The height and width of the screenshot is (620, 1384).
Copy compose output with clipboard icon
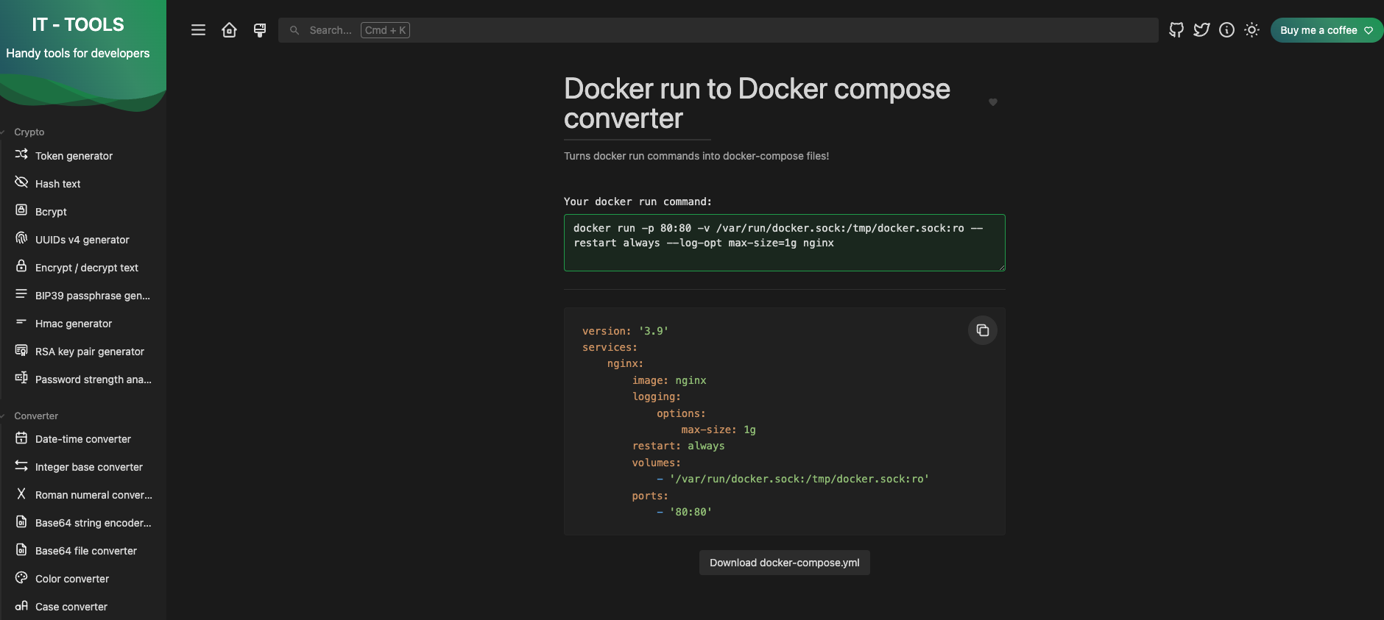982,330
